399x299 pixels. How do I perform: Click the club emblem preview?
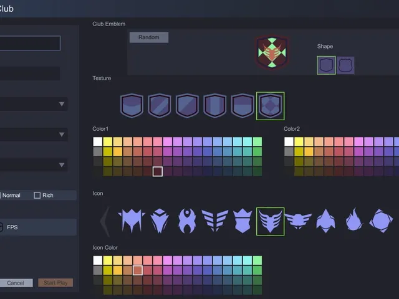(x=272, y=52)
